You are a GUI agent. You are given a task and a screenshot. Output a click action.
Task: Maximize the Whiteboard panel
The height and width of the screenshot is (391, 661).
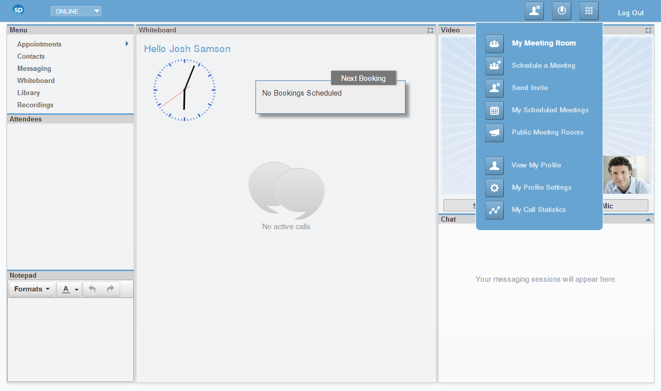(x=430, y=30)
